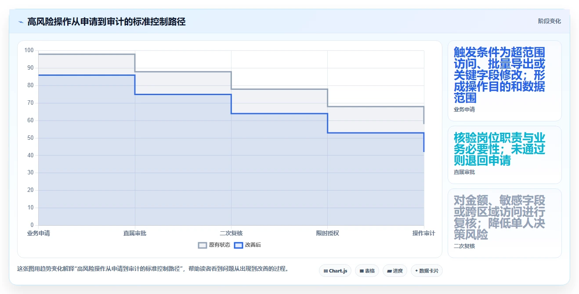Select the 二次复核 x-axis label

tap(231, 233)
